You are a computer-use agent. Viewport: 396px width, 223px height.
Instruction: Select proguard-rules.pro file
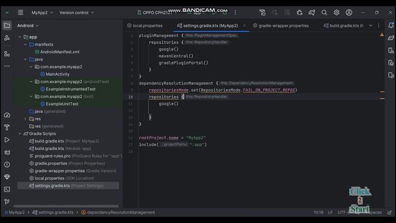pyautogui.click(x=75, y=156)
